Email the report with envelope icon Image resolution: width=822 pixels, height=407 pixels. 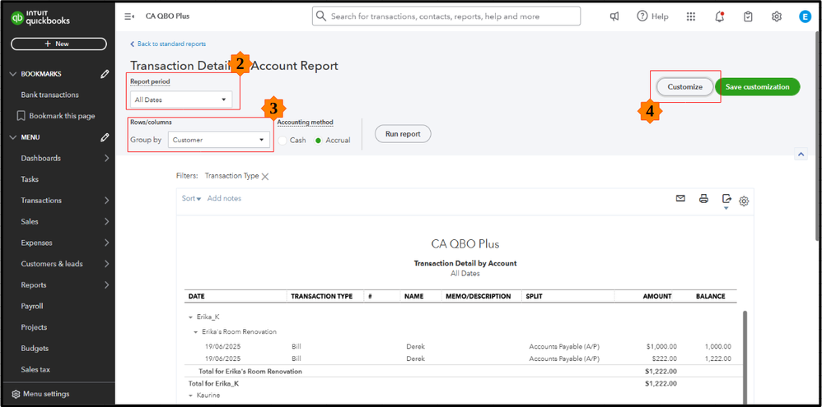point(680,198)
